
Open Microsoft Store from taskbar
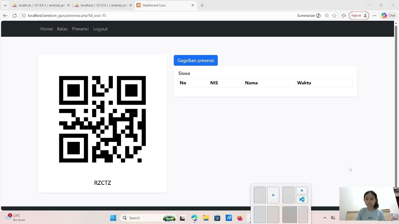(x=217, y=218)
